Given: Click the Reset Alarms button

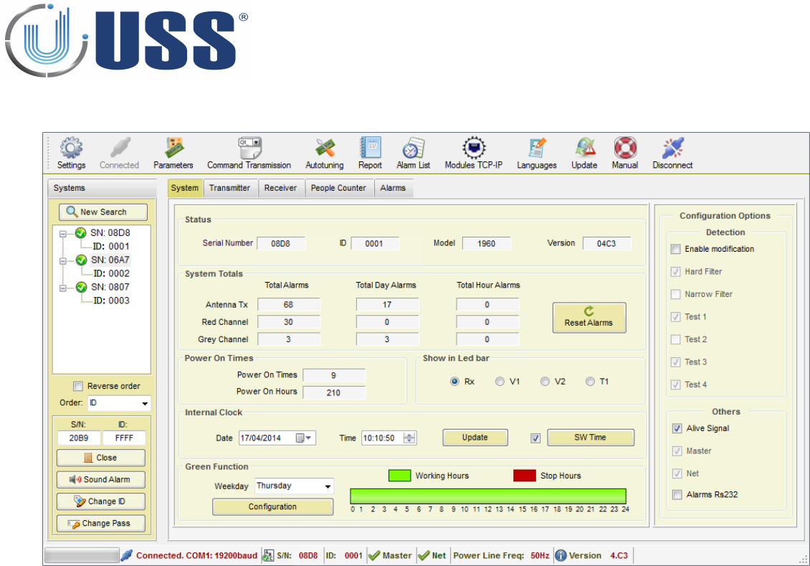Looking at the screenshot, I should point(589,317).
